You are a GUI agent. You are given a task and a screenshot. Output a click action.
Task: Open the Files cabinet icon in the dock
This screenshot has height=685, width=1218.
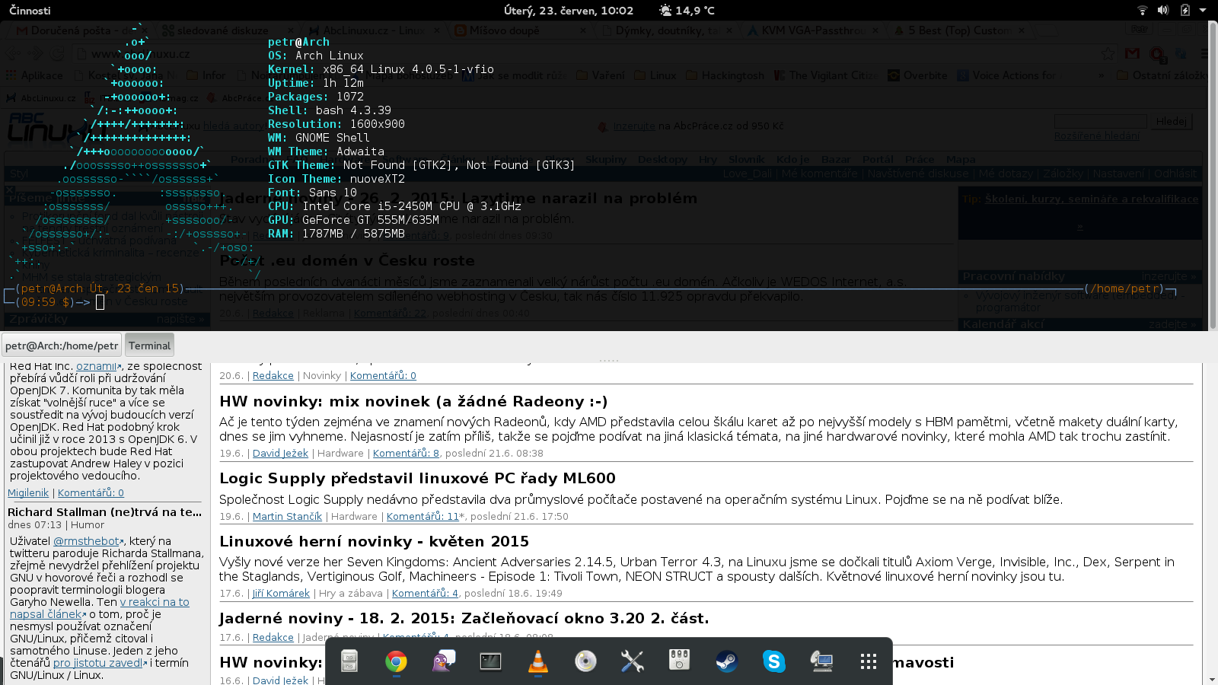point(349,661)
